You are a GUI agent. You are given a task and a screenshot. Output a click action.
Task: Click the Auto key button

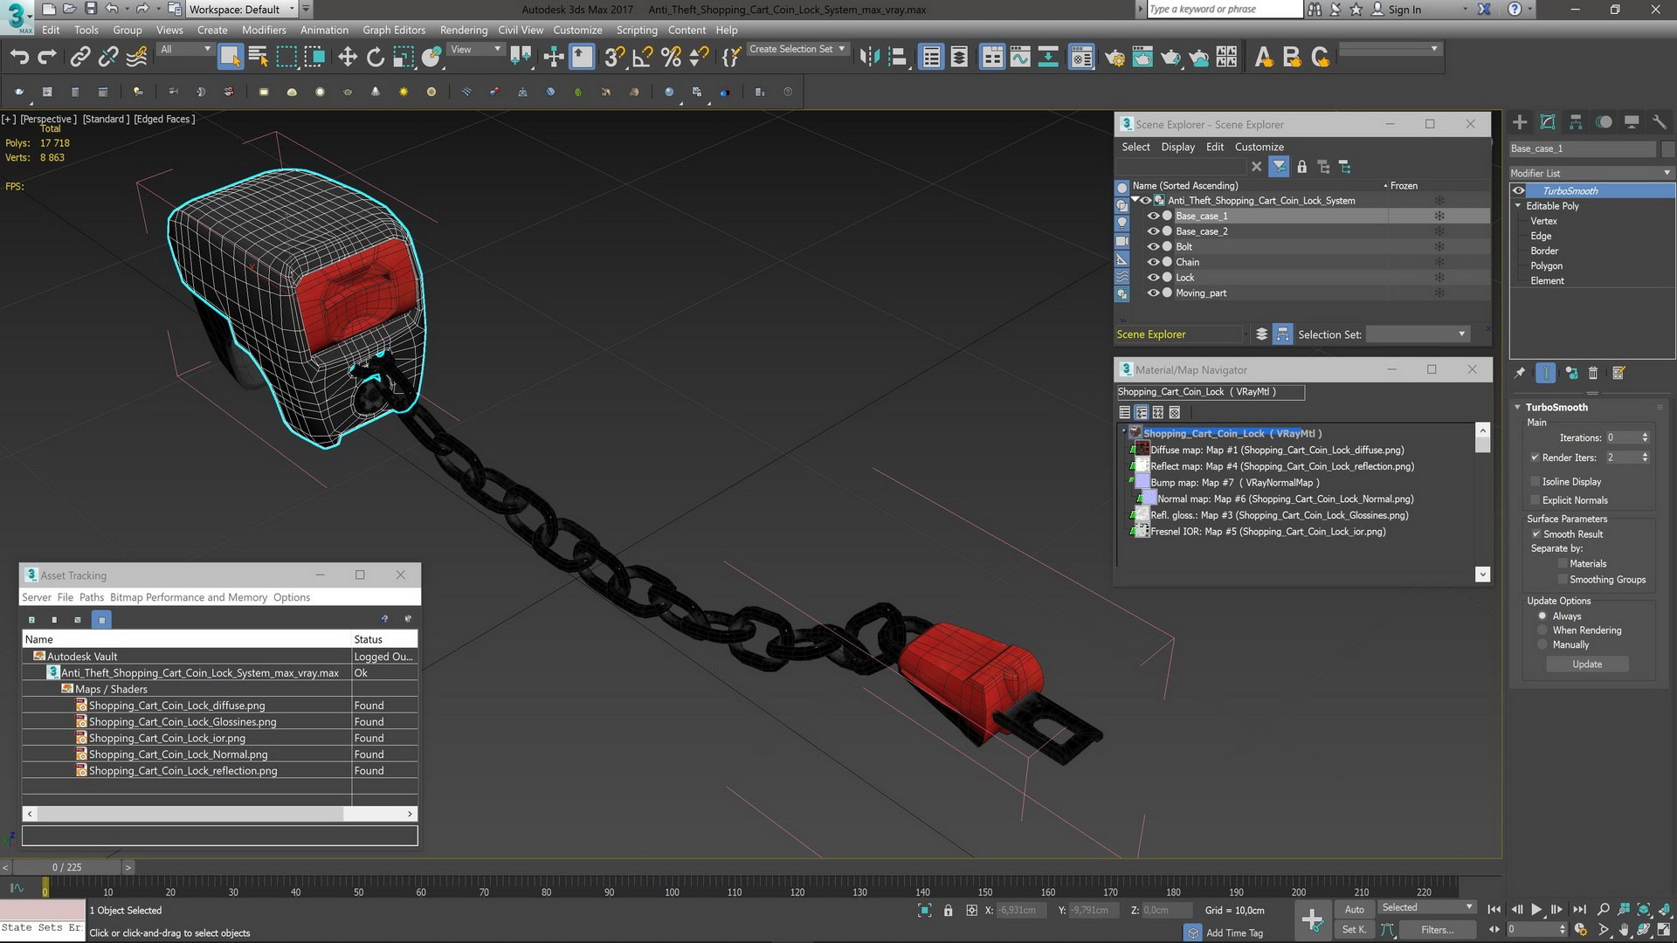pos(1354,909)
